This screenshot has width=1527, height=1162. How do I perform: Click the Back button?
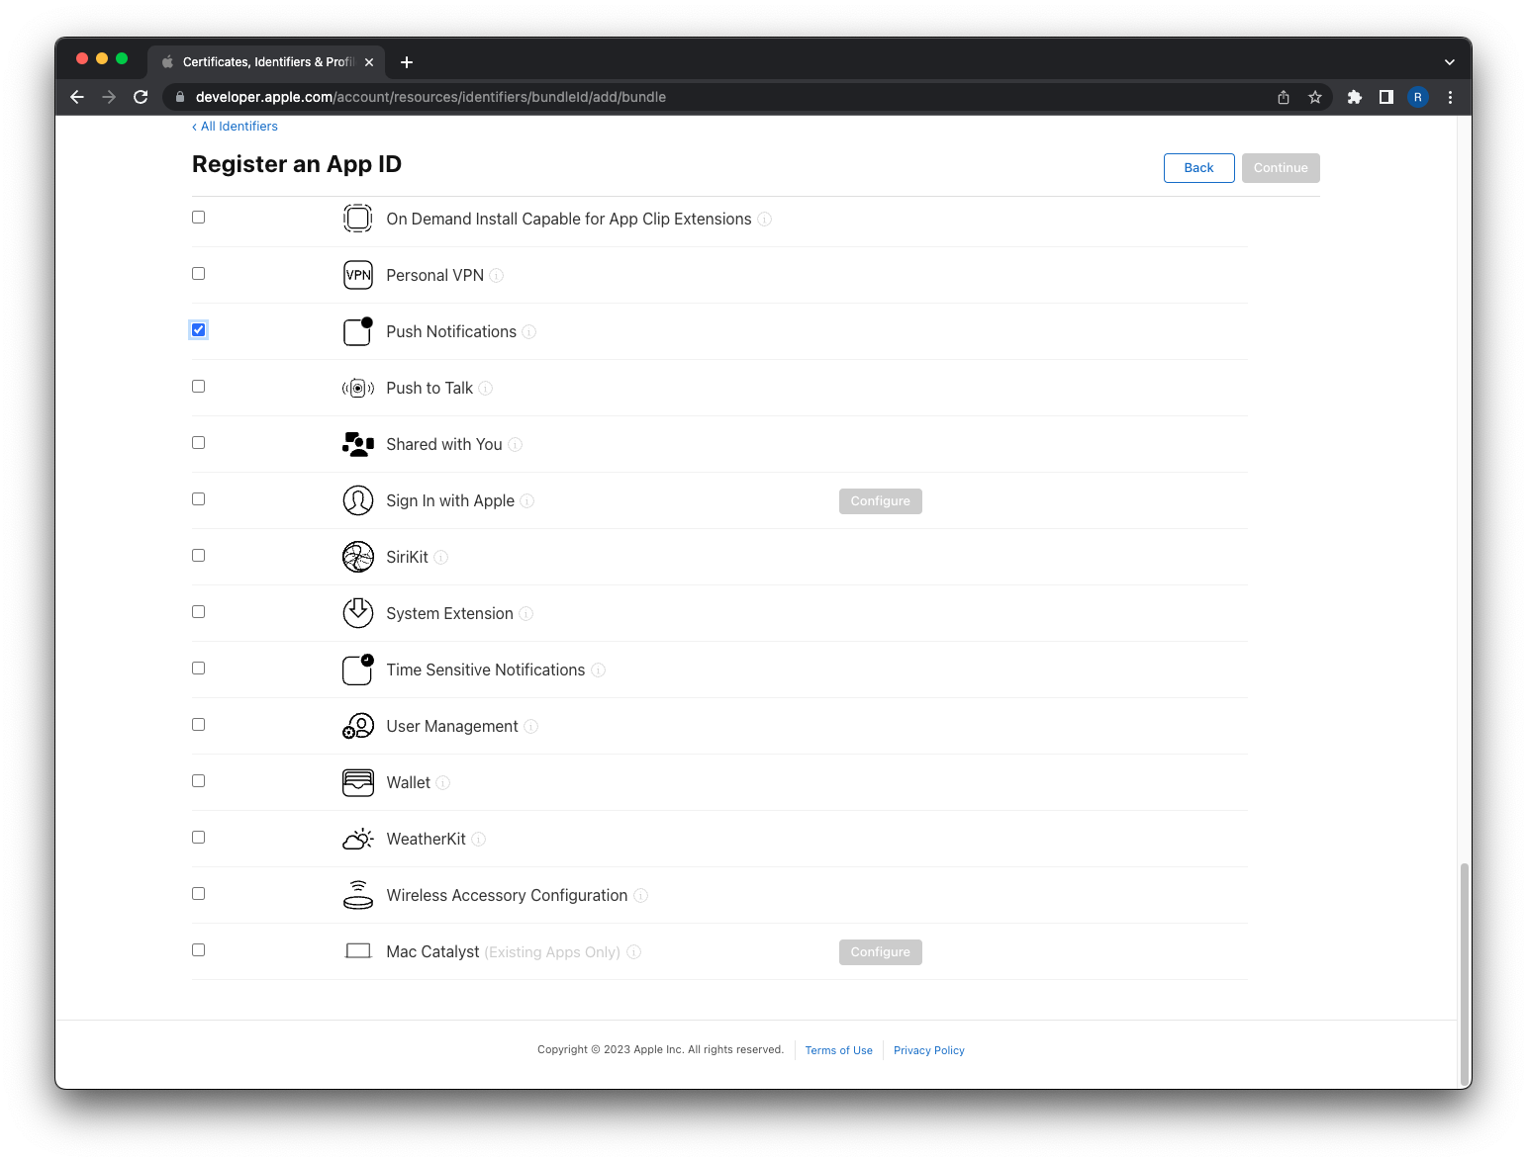point(1198,167)
